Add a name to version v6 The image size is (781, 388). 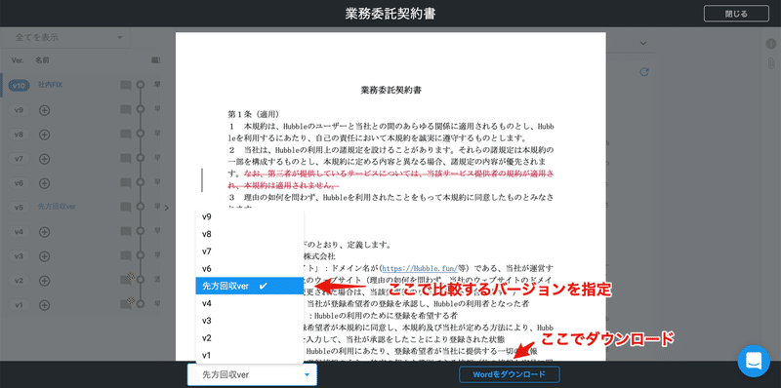[x=44, y=183]
